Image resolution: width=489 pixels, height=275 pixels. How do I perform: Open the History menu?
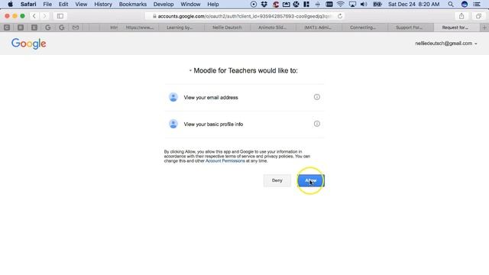pos(103,4)
